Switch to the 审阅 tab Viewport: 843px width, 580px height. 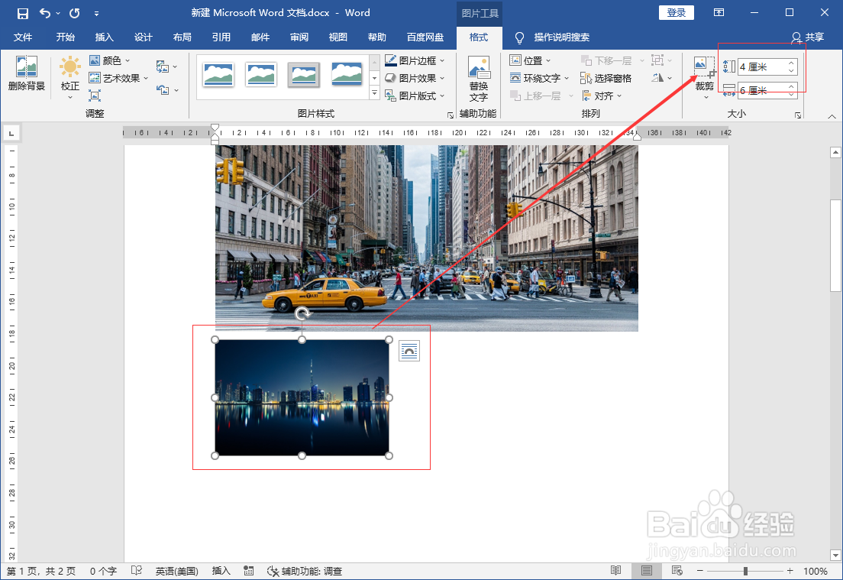[299, 37]
